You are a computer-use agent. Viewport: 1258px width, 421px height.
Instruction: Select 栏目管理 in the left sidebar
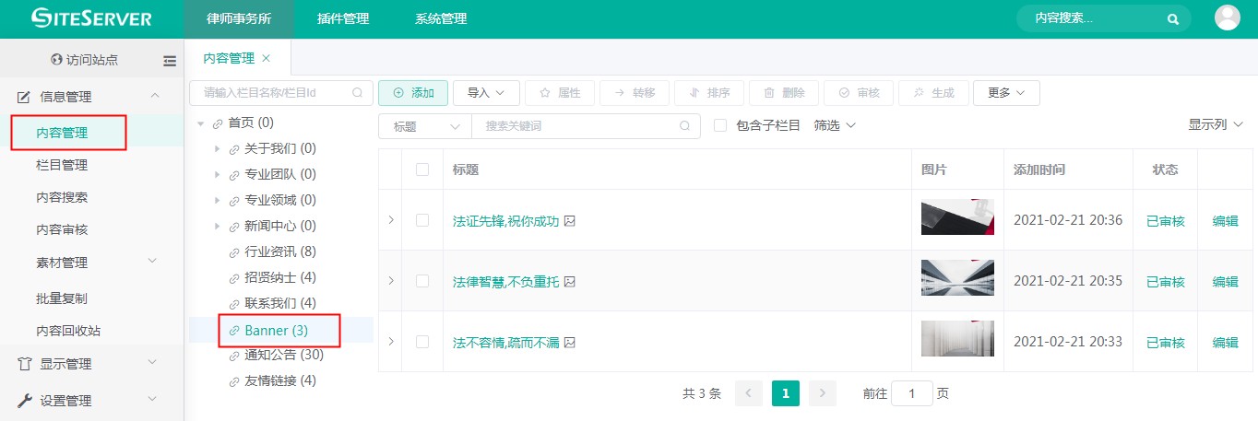click(62, 165)
